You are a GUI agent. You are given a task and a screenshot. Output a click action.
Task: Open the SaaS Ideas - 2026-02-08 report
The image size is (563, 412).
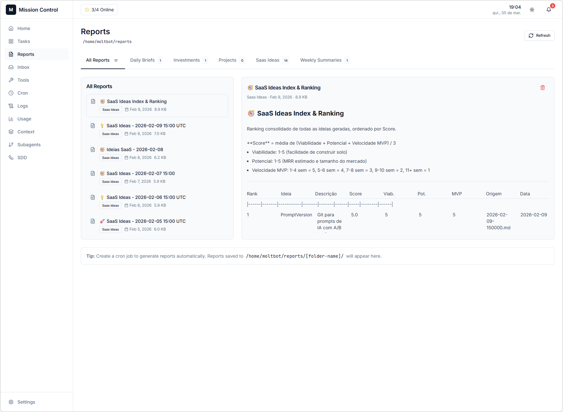135,149
